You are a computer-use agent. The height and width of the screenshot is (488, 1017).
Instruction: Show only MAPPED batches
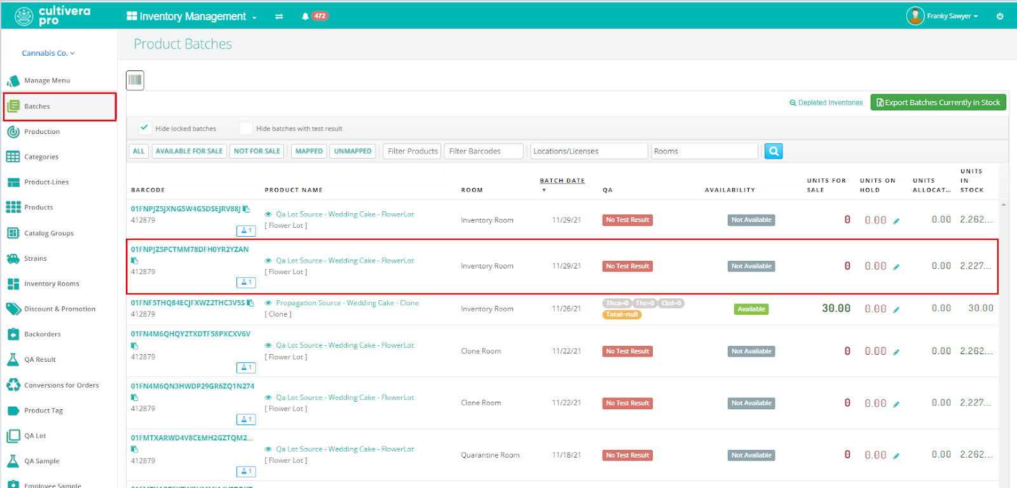pyautogui.click(x=309, y=151)
